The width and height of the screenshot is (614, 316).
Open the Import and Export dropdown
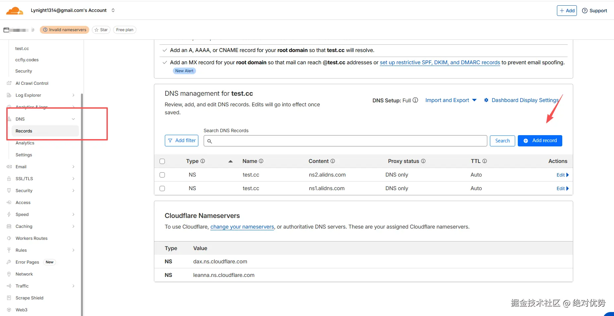[x=451, y=100]
